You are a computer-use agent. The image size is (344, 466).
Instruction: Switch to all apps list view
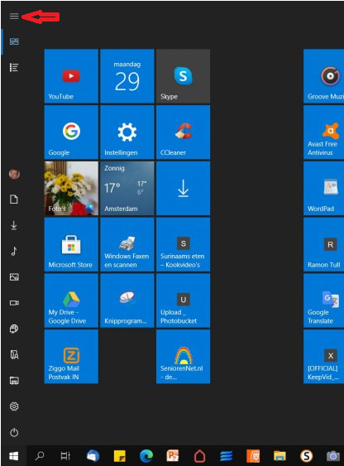click(14, 68)
